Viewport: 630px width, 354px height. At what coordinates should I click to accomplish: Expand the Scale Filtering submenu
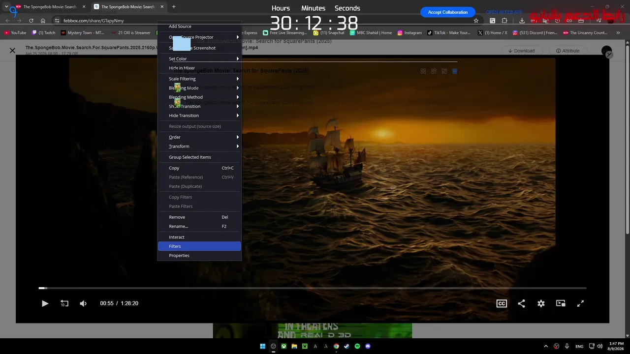point(199,79)
